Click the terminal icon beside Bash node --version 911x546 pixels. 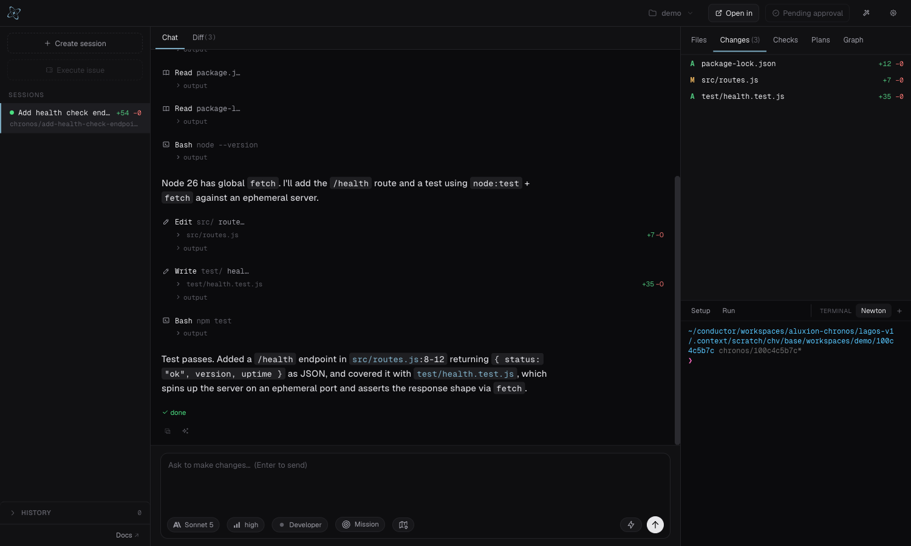tap(166, 145)
